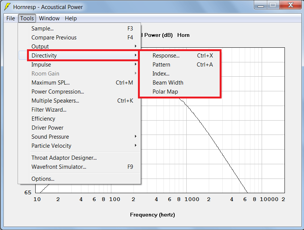The width and height of the screenshot is (304, 230).
Task: Open Options... dialog
Action: click(x=79, y=179)
